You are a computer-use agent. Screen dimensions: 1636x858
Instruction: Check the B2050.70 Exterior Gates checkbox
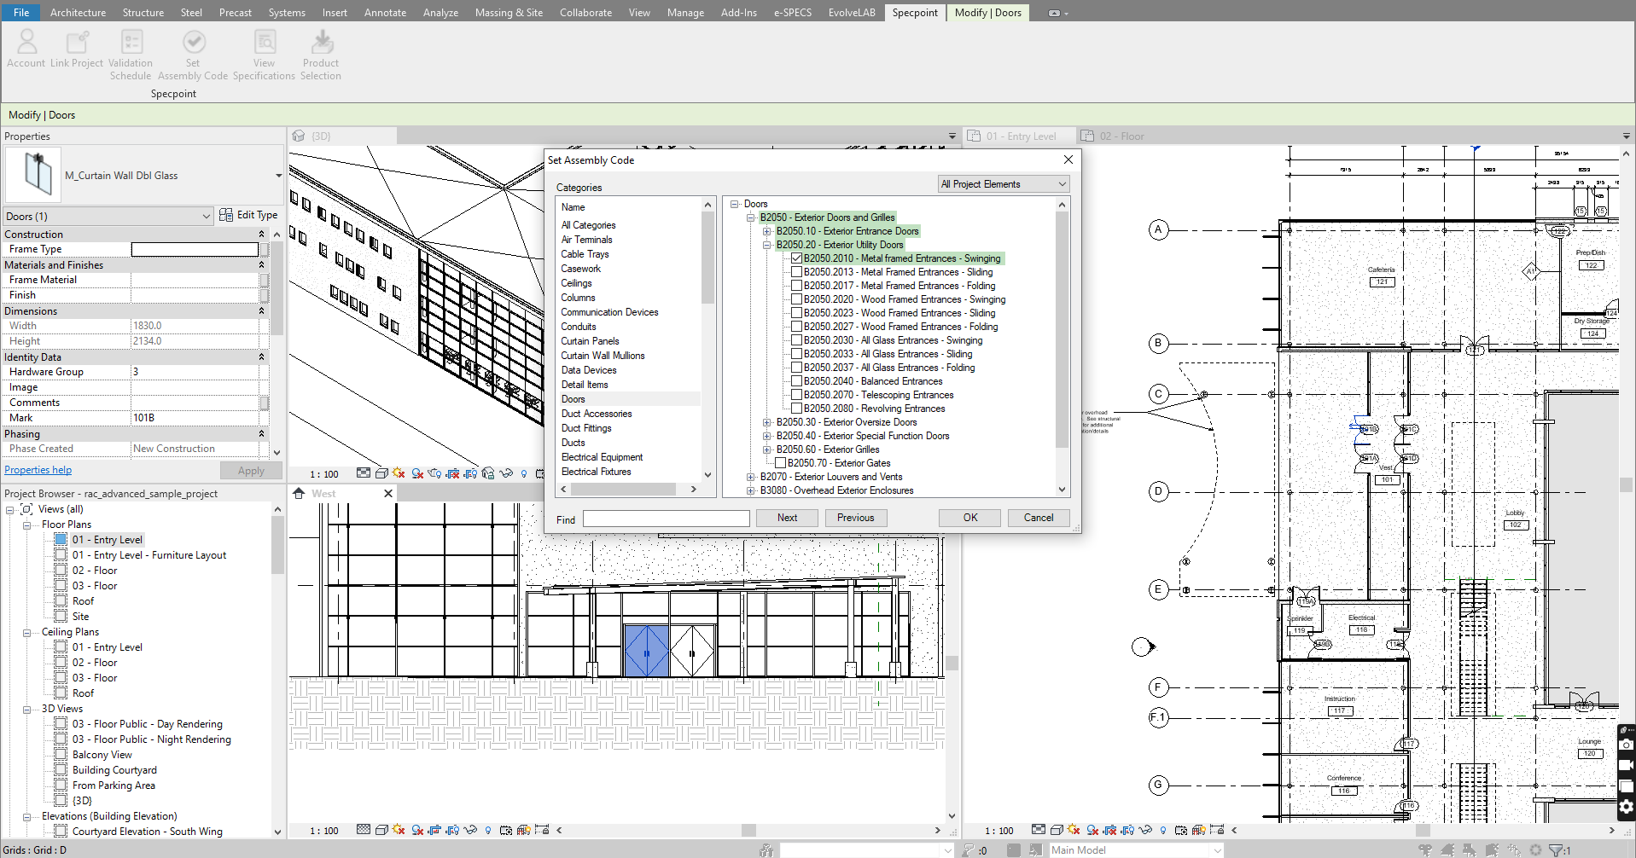click(781, 462)
